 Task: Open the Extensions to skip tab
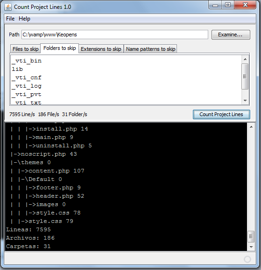tap(101, 49)
